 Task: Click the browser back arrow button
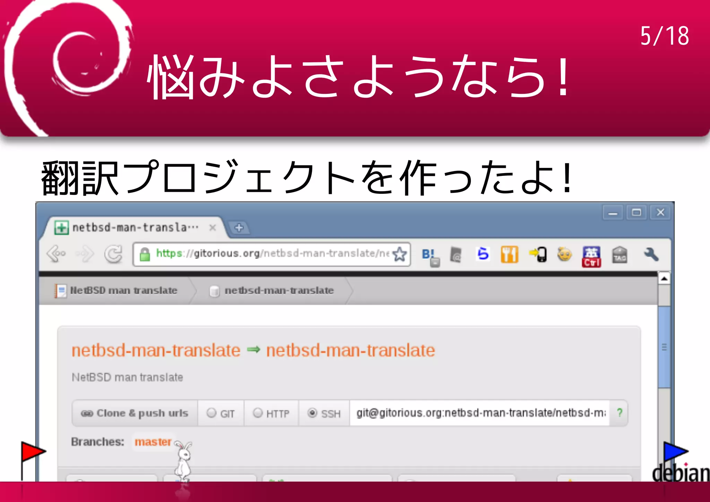56,254
